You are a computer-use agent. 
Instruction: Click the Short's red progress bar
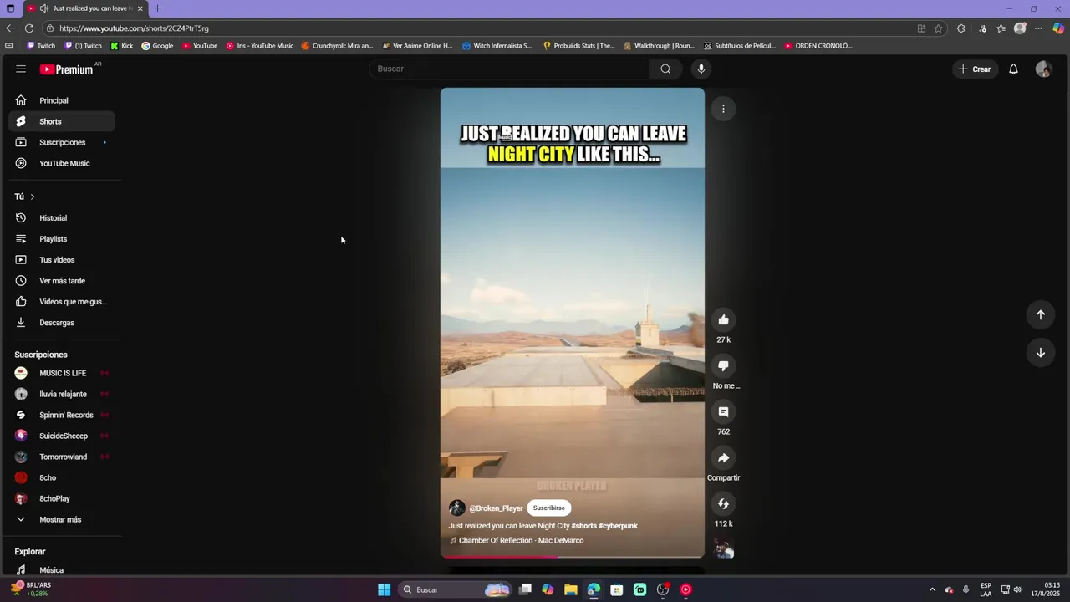coord(572,556)
